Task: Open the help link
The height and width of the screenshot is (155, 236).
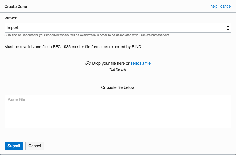Action: click(214, 6)
